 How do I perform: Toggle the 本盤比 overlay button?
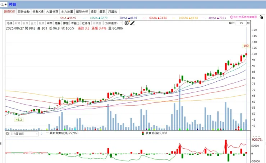point(75,23)
